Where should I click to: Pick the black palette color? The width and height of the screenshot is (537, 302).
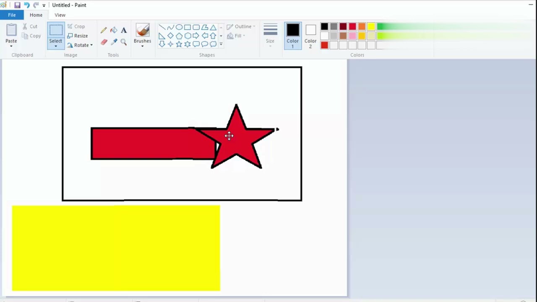[x=324, y=27]
